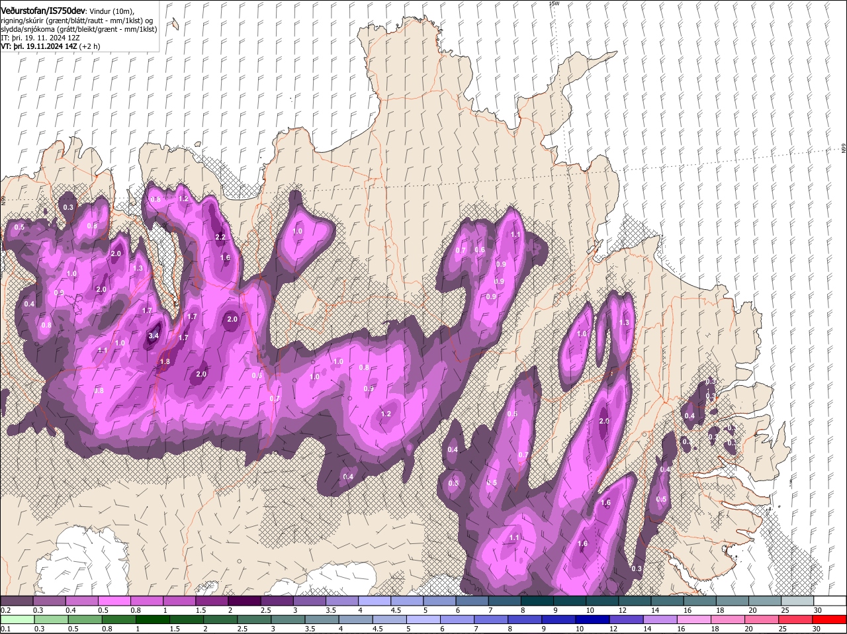Pick lower legend pink swatch above label 20

[763, 619]
